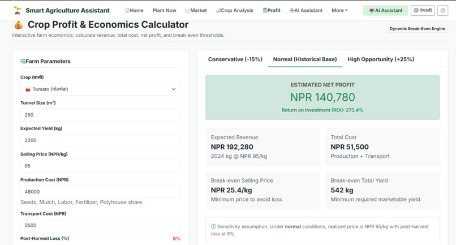Select the High Opportunity (+25%) tab
This screenshot has height=245, width=456.
381,59
